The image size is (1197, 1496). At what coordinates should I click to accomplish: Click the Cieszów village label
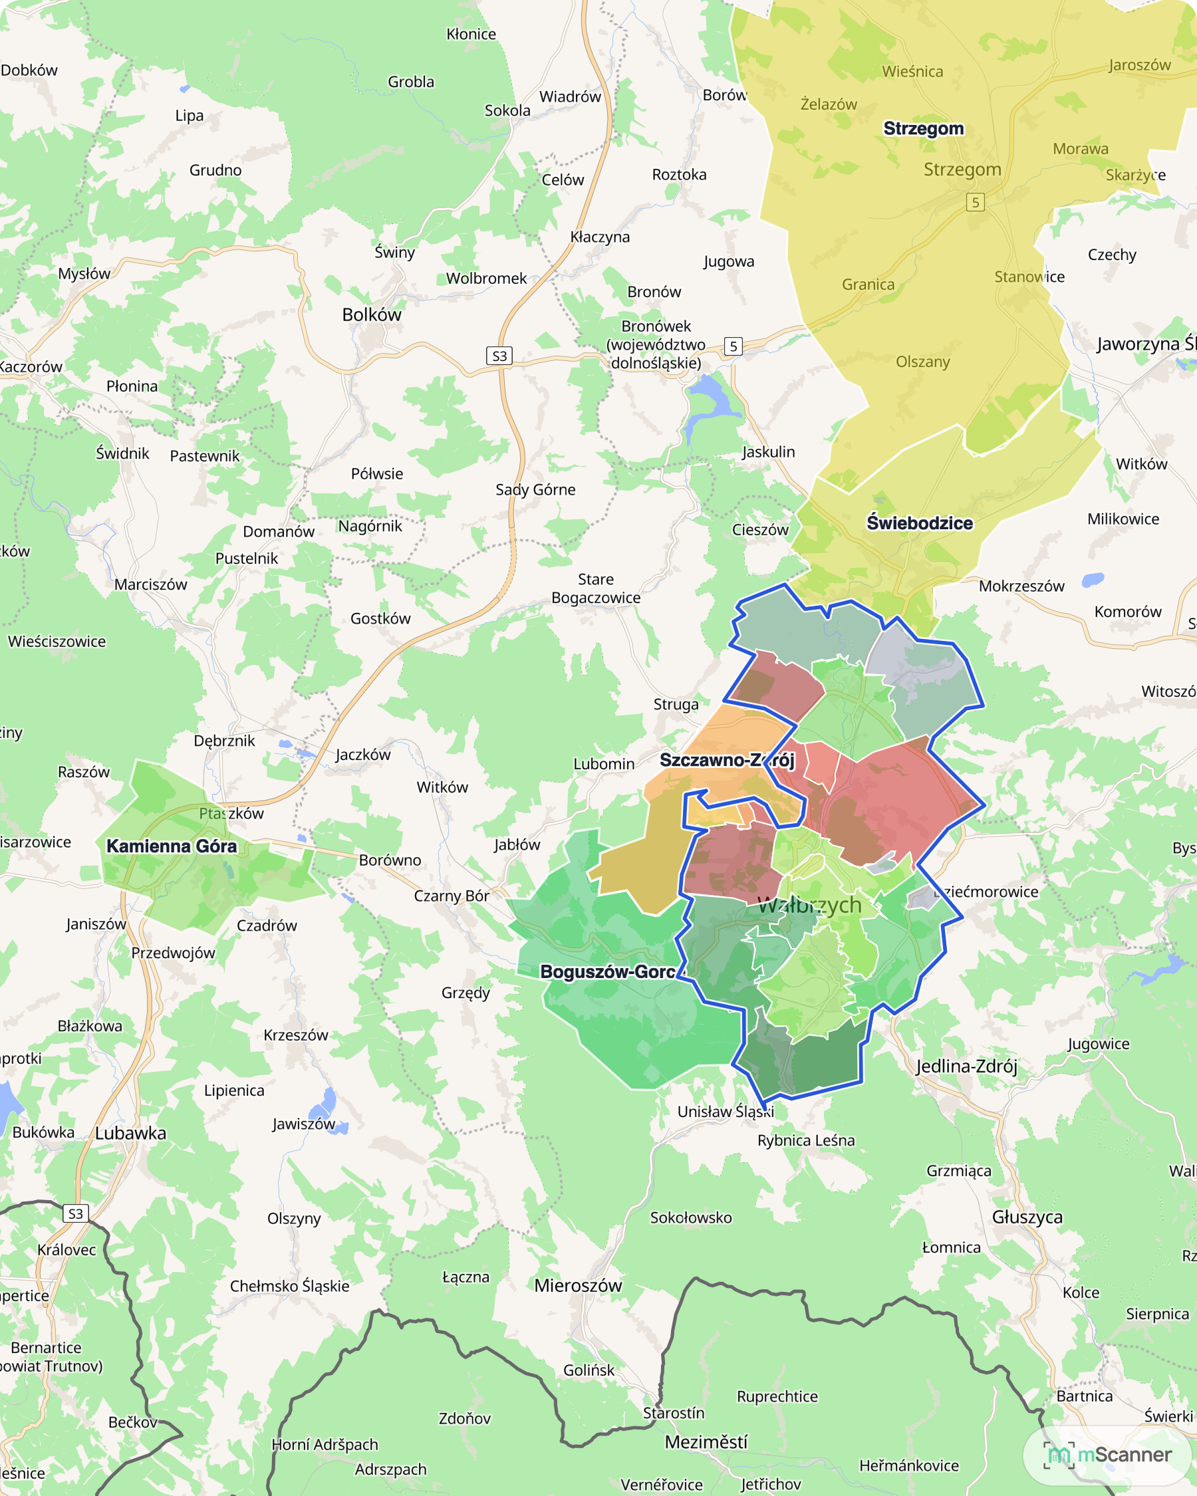point(760,529)
